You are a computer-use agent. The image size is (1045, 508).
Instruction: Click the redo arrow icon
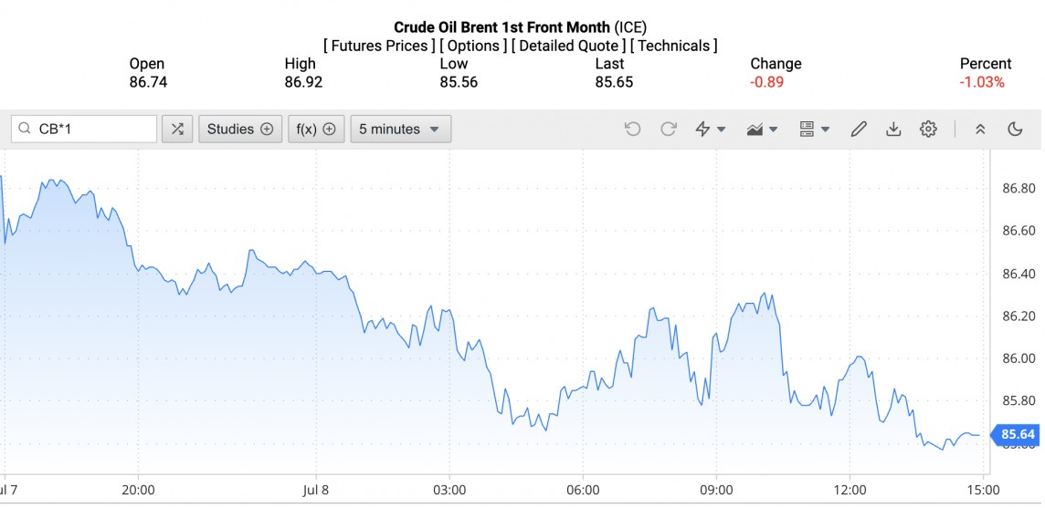pos(669,130)
